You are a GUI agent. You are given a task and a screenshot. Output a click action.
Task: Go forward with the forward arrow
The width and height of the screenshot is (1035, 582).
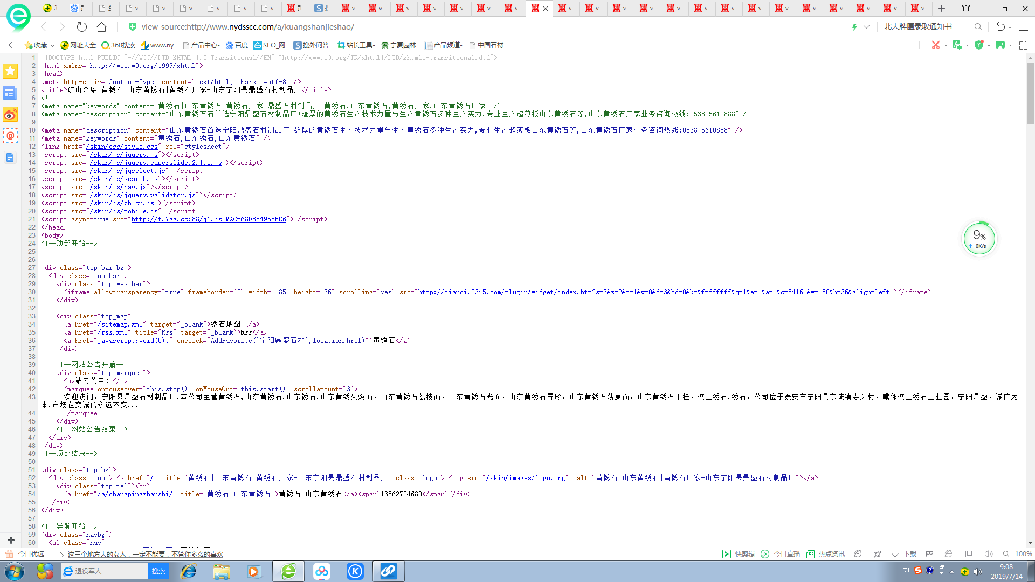61,26
